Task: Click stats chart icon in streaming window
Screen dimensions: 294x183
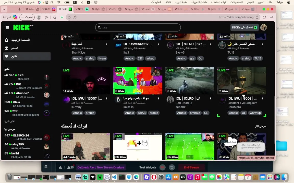Action: point(60,167)
